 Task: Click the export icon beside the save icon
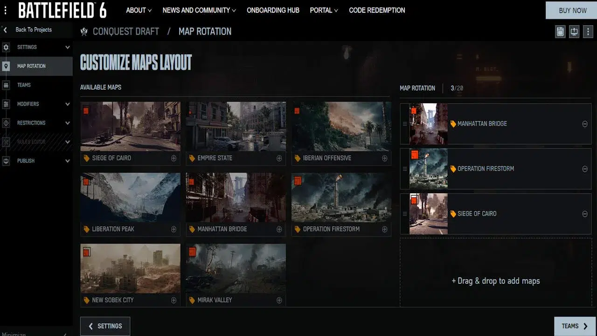pyautogui.click(x=574, y=32)
